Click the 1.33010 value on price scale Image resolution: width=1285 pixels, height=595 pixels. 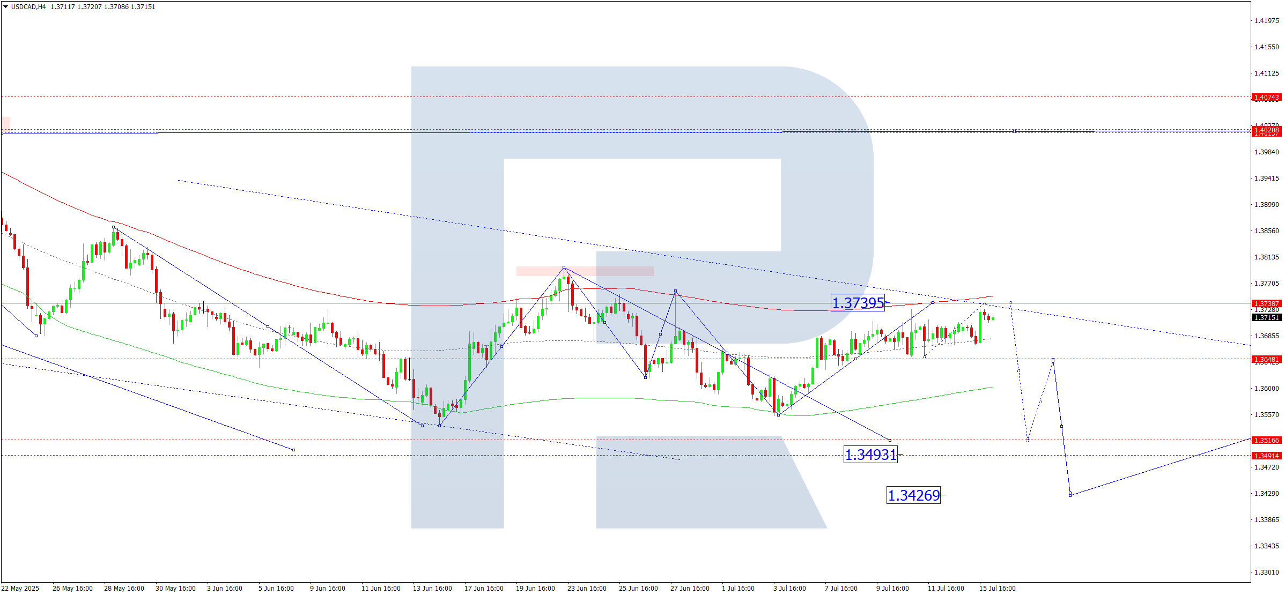click(x=1266, y=572)
